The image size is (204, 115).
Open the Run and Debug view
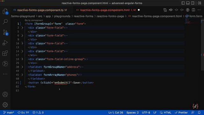(x=5, y=43)
